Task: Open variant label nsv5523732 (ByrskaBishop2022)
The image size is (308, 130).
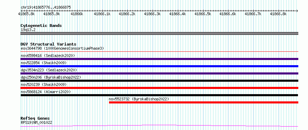Action: pos(139,99)
